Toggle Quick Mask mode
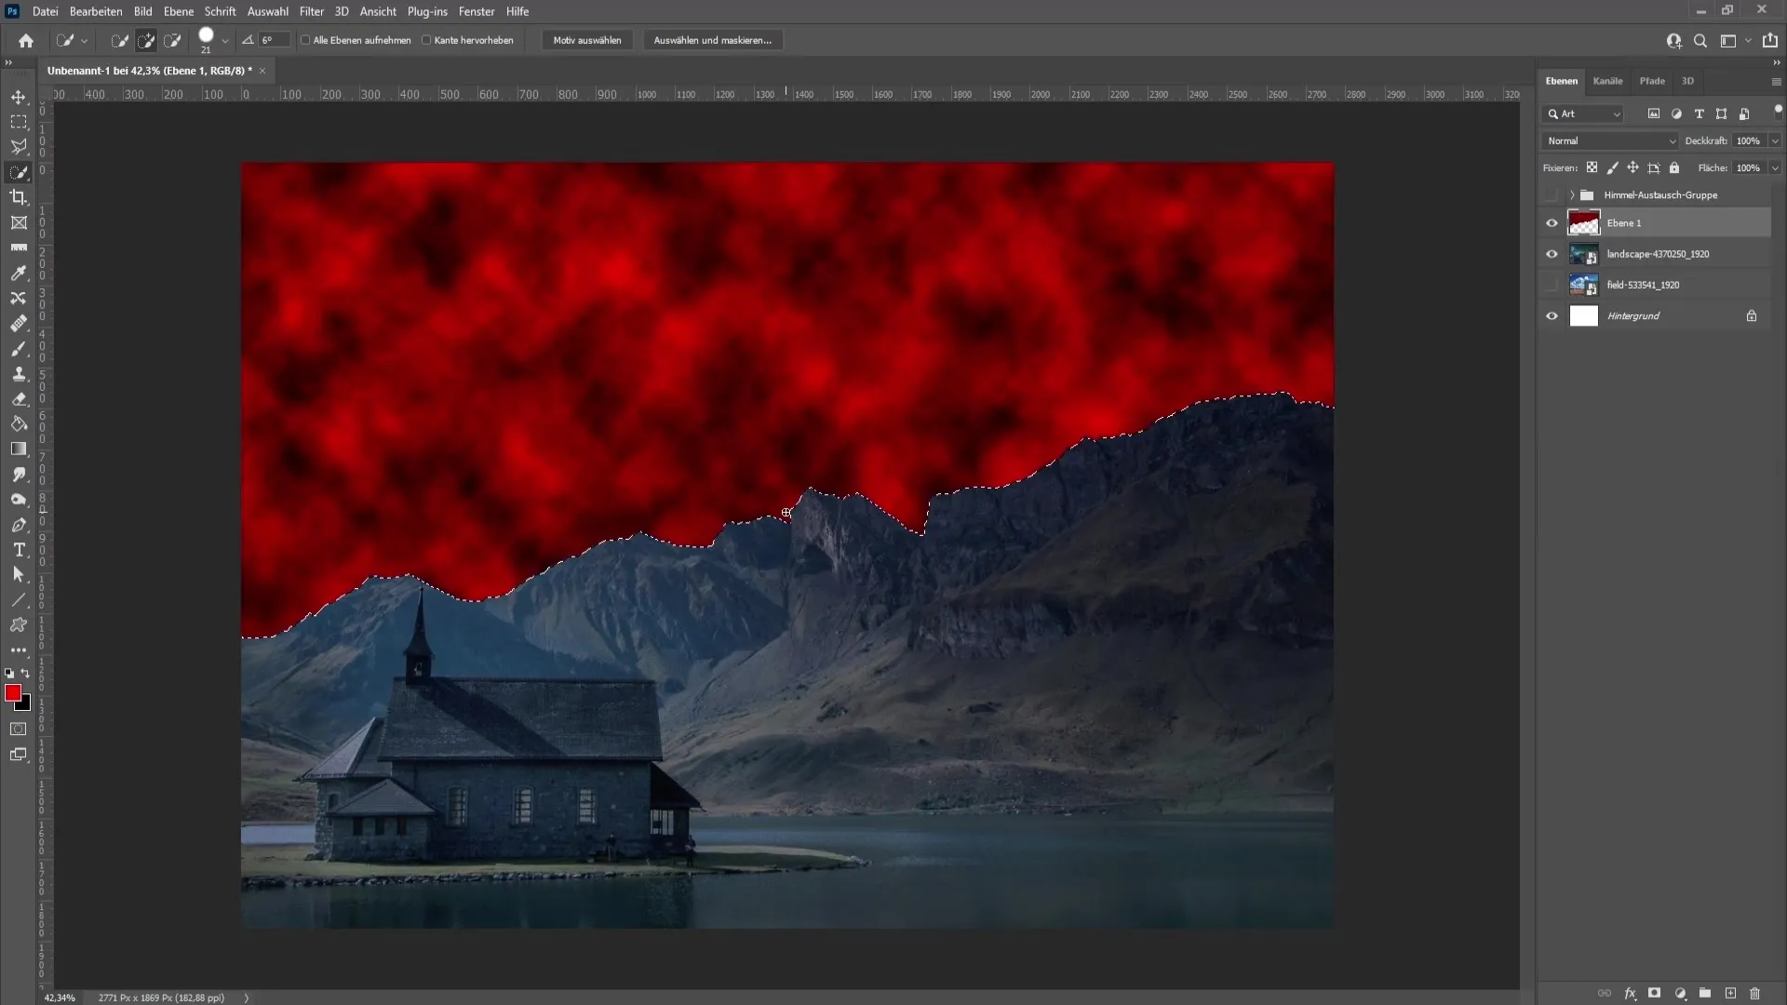This screenshot has width=1787, height=1005. 19,729
